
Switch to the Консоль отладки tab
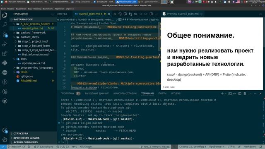pos(125,94)
